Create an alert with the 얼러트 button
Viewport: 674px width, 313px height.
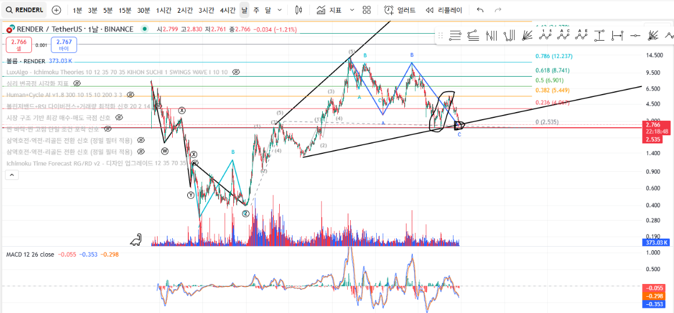(x=400, y=10)
